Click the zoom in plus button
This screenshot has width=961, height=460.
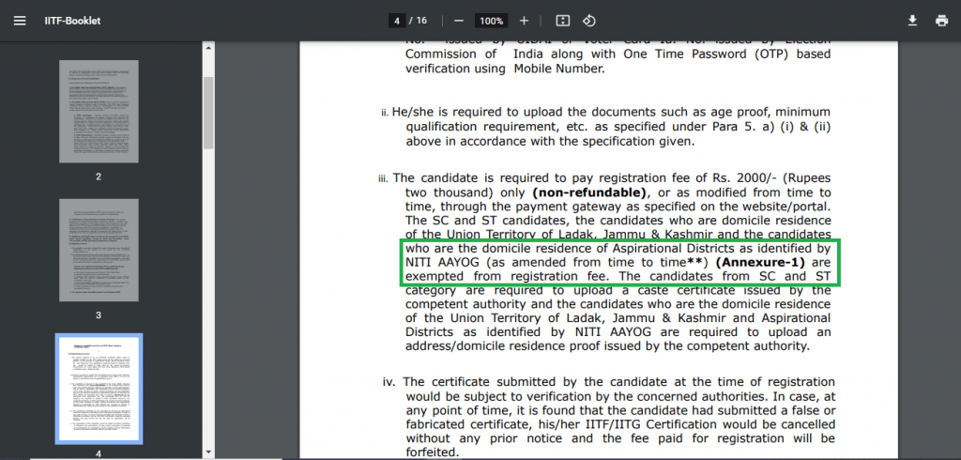524,21
